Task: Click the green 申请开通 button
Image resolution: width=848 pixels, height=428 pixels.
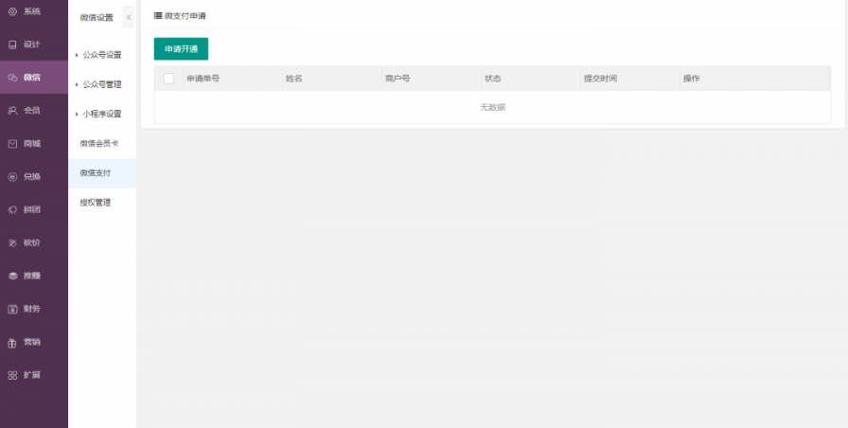Action: 181,49
